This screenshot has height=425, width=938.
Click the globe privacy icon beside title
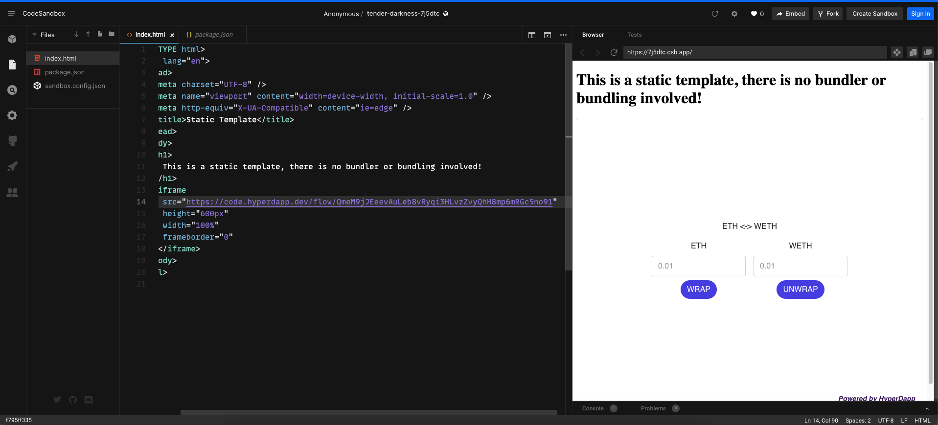[446, 14]
